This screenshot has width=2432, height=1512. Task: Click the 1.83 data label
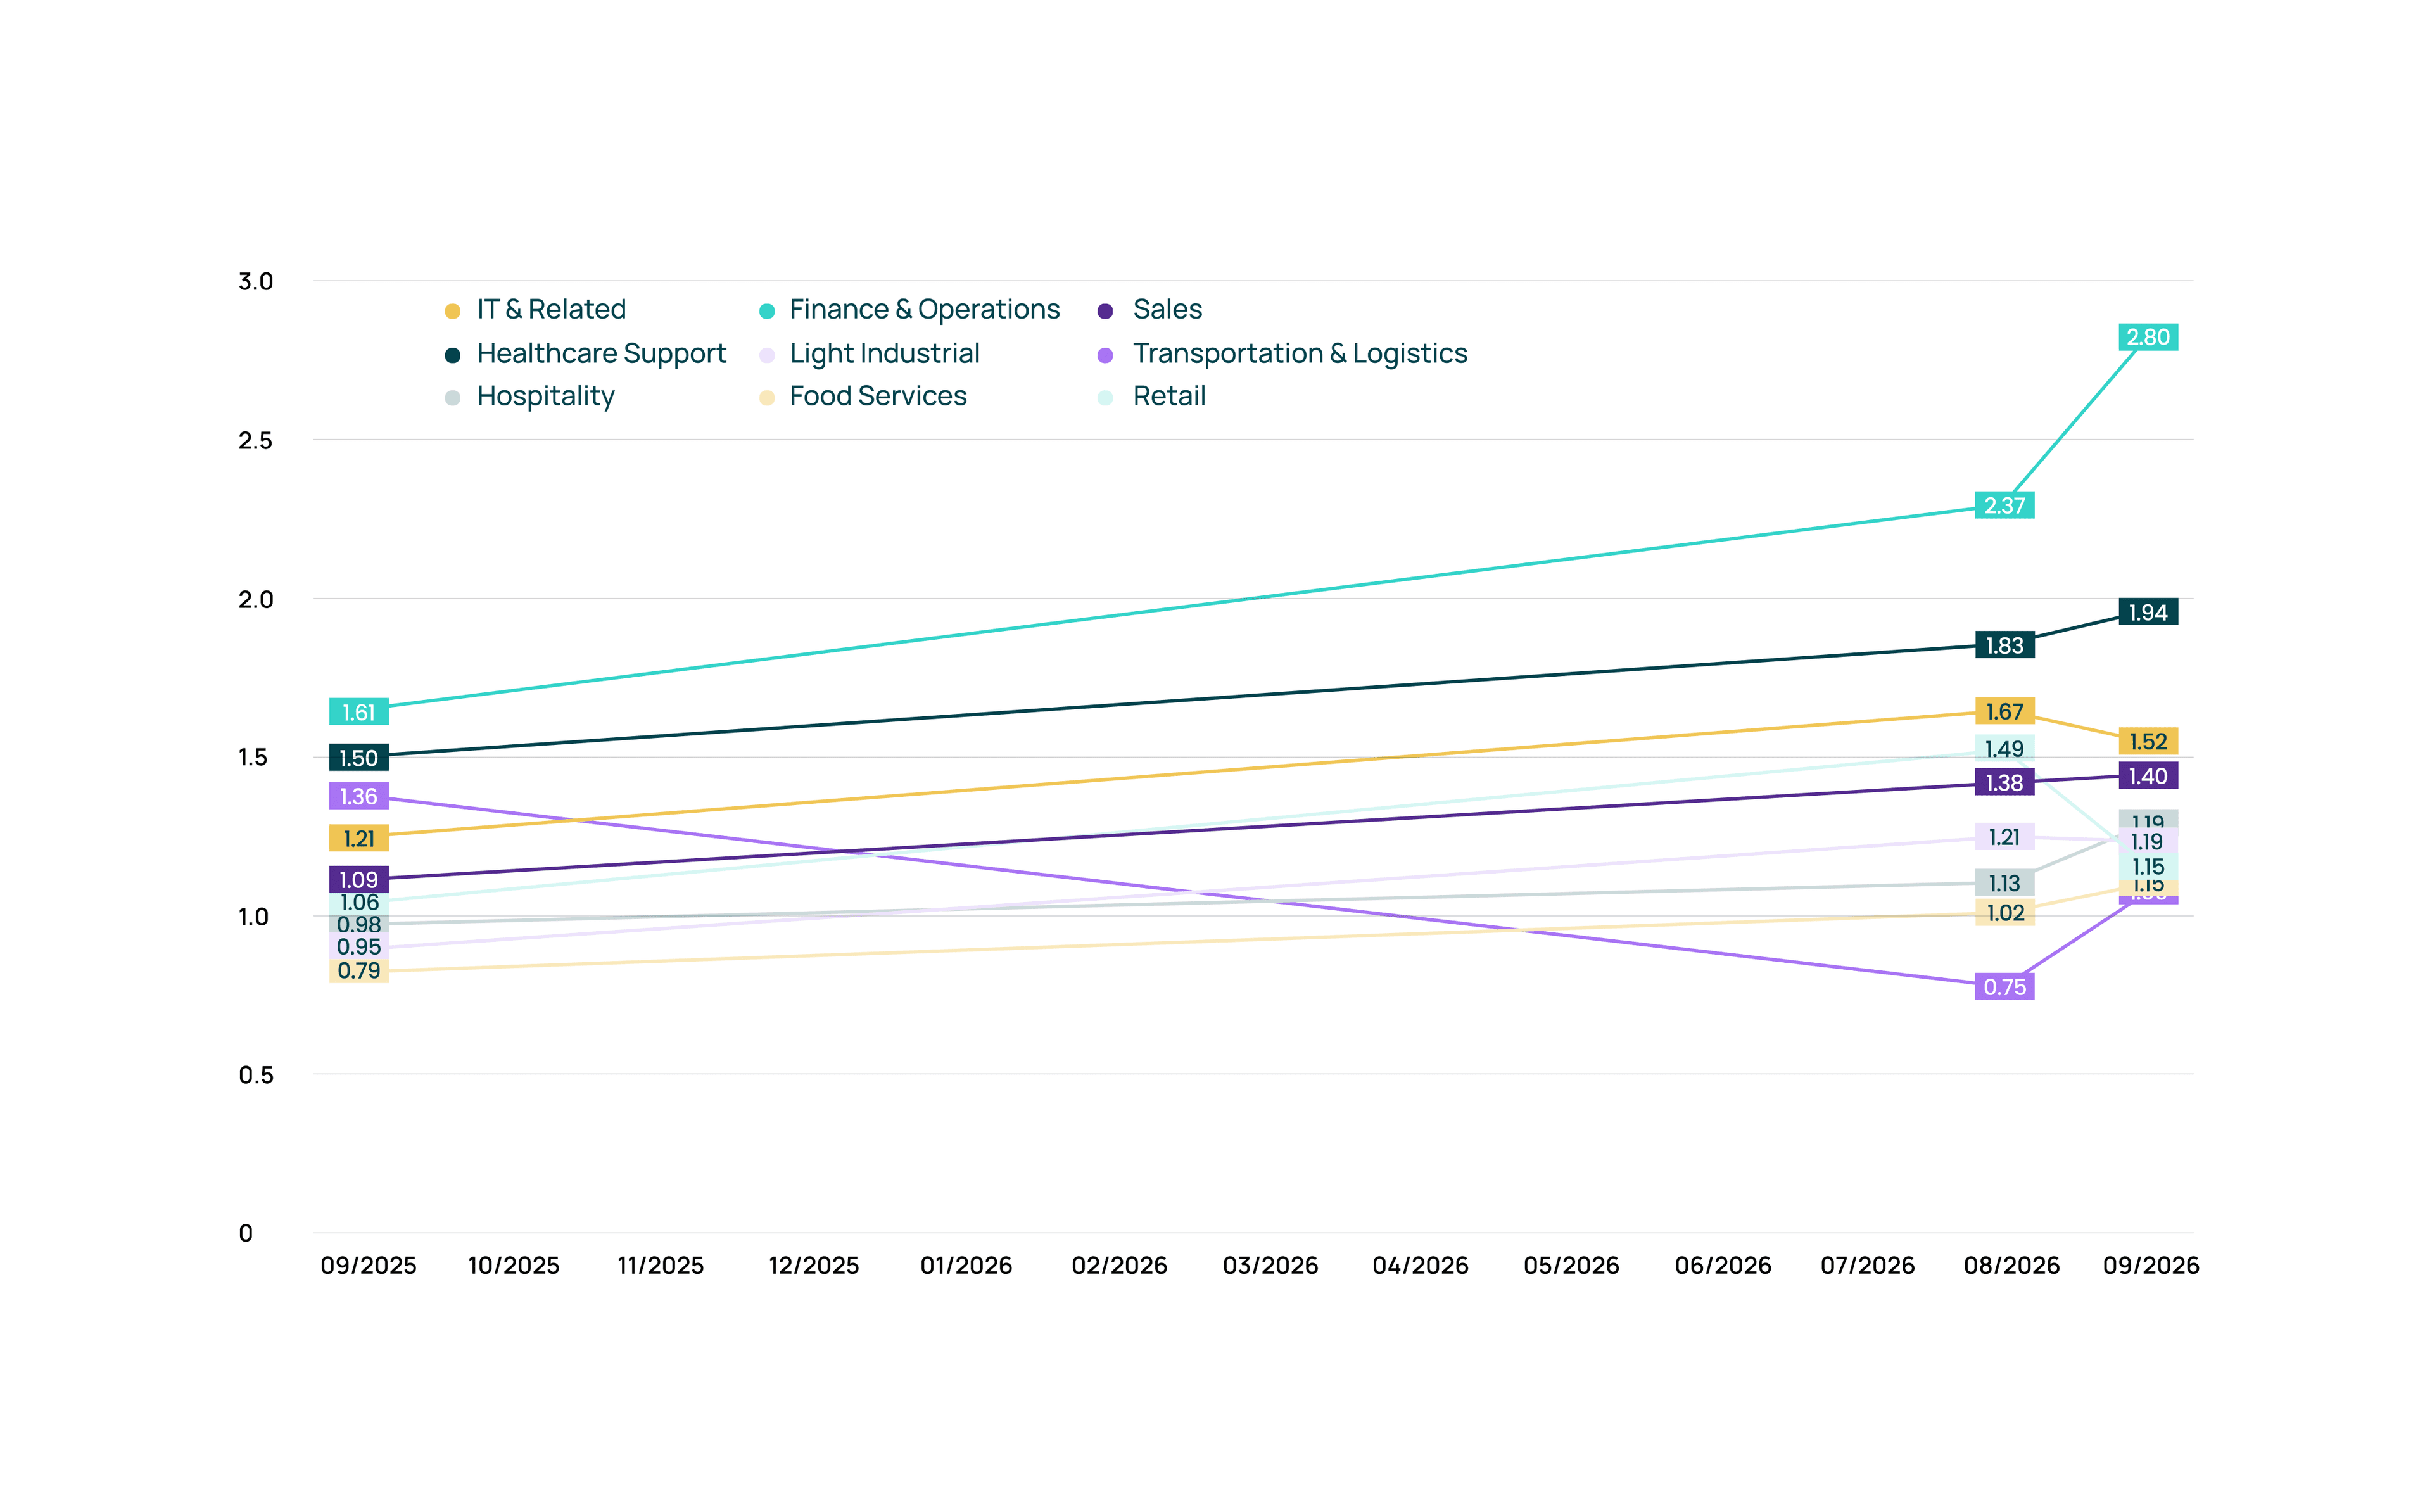2004,646
